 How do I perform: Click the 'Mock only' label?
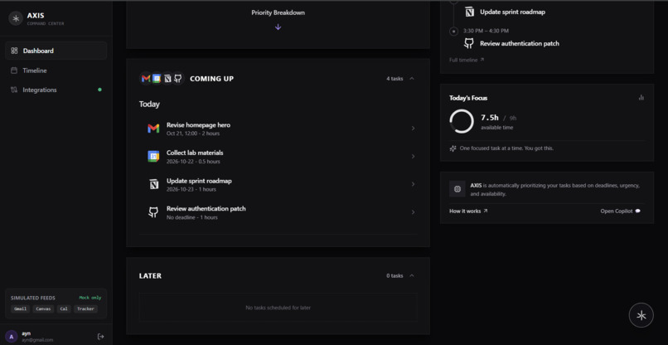click(90, 298)
